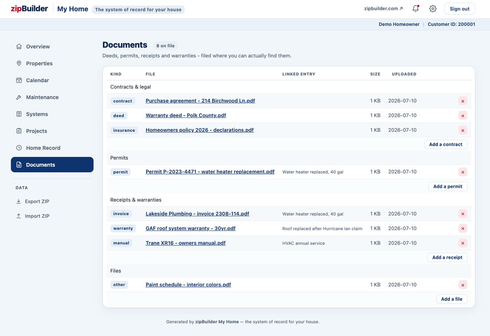Open Permit P-2023-4471 water heater PDF
Screen dimensions: 490x336
[x=210, y=171]
